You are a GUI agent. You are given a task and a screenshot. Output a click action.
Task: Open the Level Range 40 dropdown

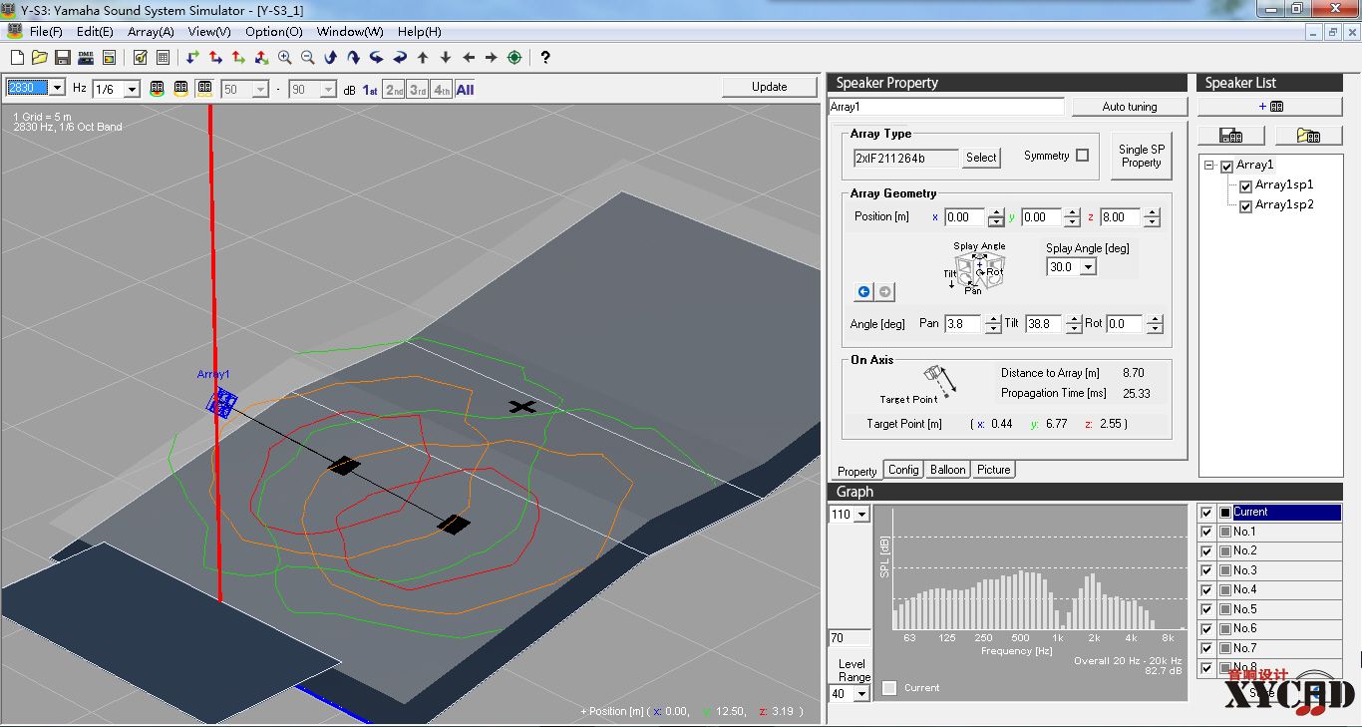(x=861, y=694)
